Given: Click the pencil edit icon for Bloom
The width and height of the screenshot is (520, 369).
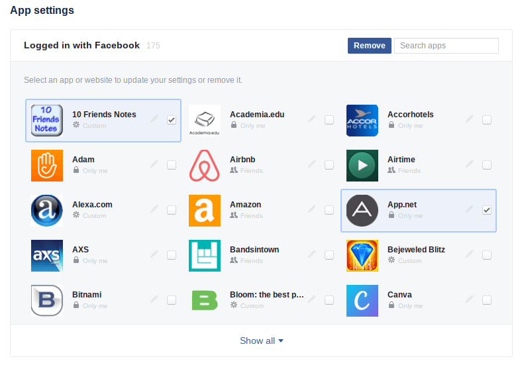Looking at the screenshot, I should point(312,299).
